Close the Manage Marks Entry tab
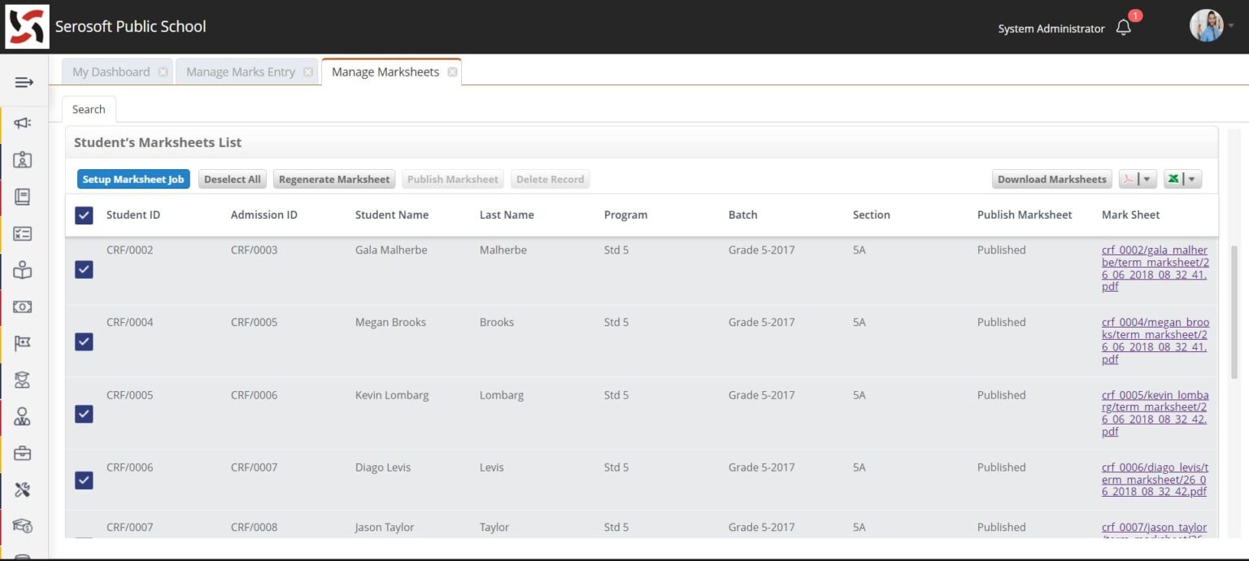The width and height of the screenshot is (1249, 561). click(x=308, y=72)
